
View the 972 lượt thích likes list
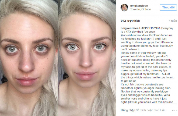click(130, 21)
